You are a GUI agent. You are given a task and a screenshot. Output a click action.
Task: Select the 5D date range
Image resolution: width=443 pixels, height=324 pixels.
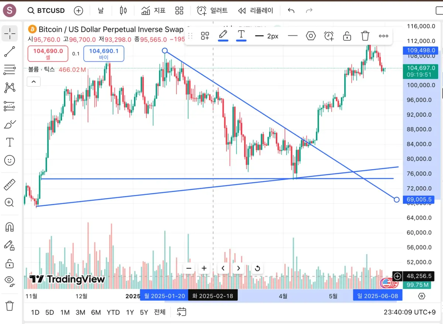pyautogui.click(x=49, y=312)
